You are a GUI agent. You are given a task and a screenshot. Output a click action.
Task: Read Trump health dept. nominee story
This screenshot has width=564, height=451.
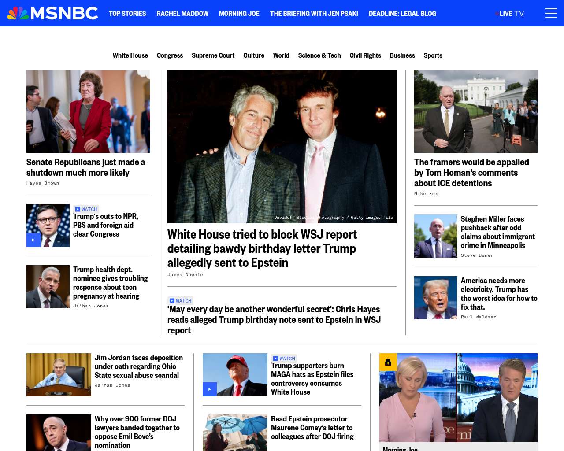pyautogui.click(x=111, y=283)
